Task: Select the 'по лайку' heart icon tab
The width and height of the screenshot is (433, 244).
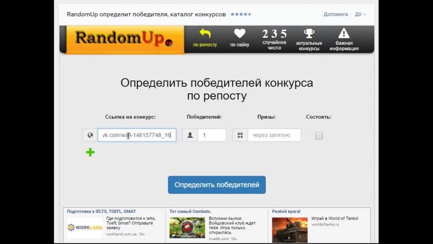Action: point(239,38)
